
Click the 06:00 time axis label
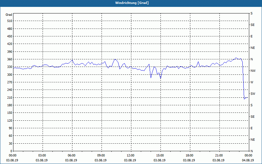(x=72, y=155)
